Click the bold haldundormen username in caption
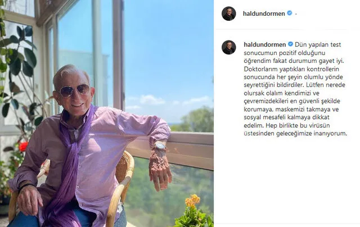 click(265, 44)
